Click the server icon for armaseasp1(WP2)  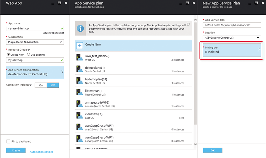79,104
